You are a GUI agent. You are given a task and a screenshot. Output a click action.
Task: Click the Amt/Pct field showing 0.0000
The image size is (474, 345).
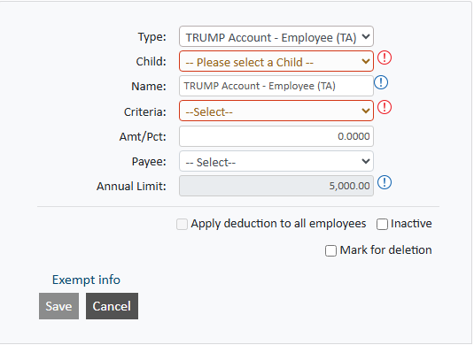click(x=276, y=136)
